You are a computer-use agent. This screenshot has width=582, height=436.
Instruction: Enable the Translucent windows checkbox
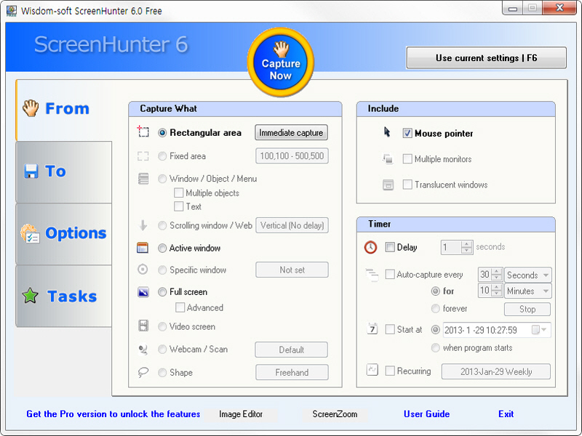[x=407, y=185]
